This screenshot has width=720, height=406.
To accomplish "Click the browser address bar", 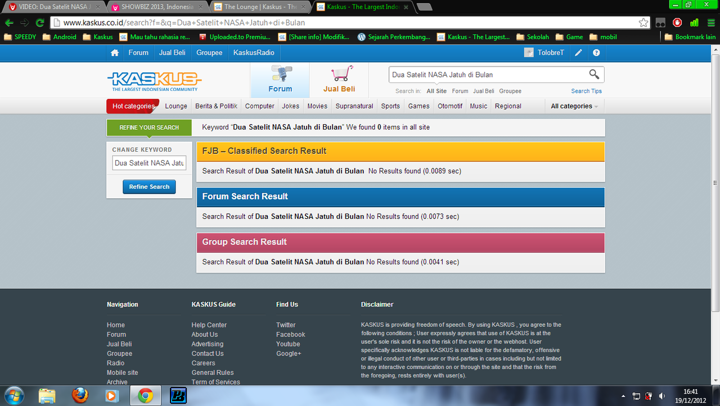I will [349, 23].
